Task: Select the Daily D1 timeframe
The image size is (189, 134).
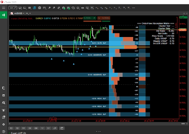Action: pos(120,8)
